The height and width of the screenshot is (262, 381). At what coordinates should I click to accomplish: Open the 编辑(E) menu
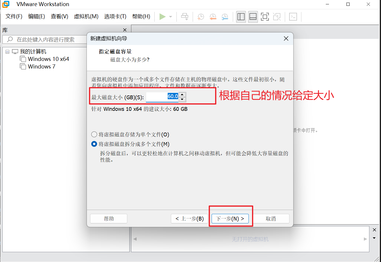coord(37,17)
